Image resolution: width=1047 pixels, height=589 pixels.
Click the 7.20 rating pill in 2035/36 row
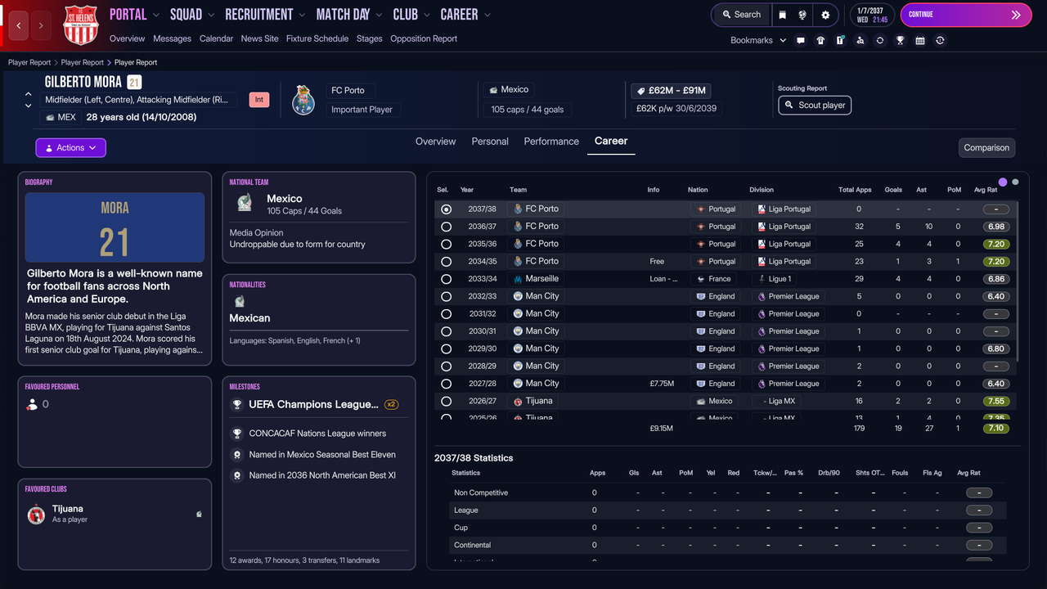coord(995,244)
